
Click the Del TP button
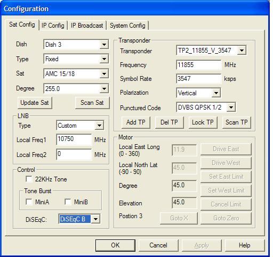point(169,122)
